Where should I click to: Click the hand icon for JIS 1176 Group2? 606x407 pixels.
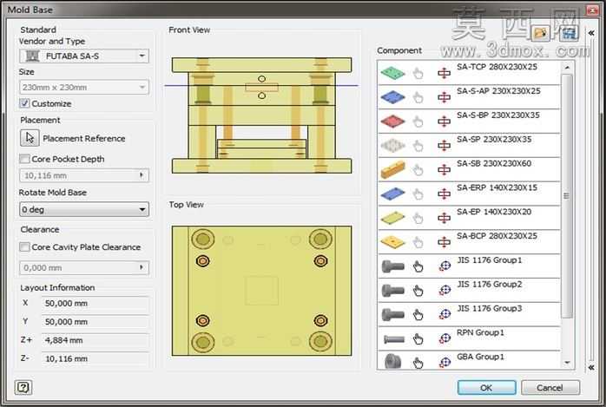pos(418,291)
